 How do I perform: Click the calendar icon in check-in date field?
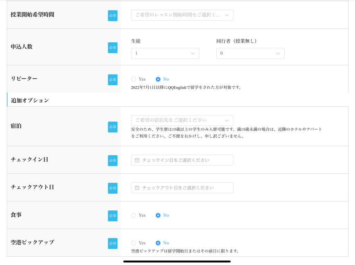click(x=137, y=160)
